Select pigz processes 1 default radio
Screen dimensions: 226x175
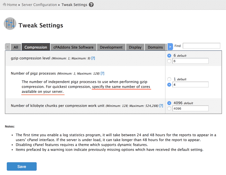[169, 79]
